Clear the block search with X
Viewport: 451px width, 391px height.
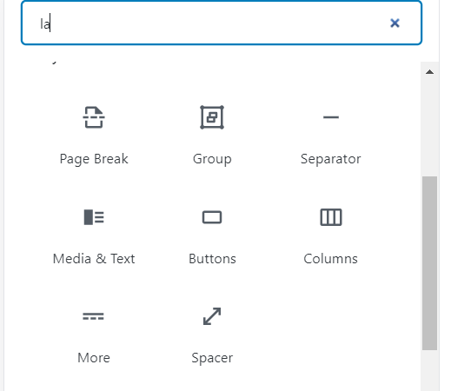(x=395, y=23)
